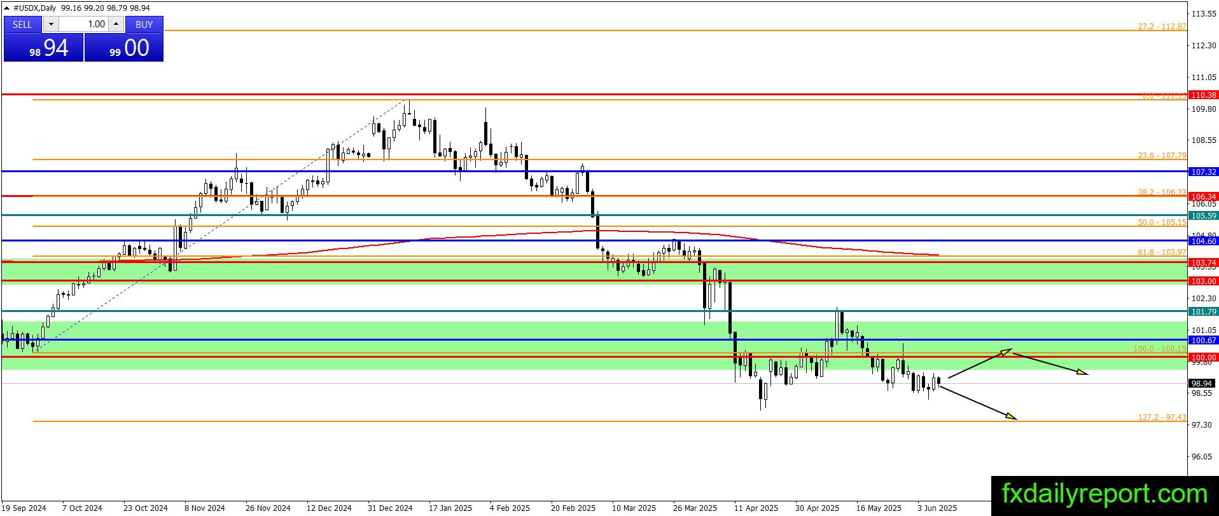Select the right yellow arrowhead of the downward arrow
This screenshot has height=516, width=1219.
[1082, 372]
